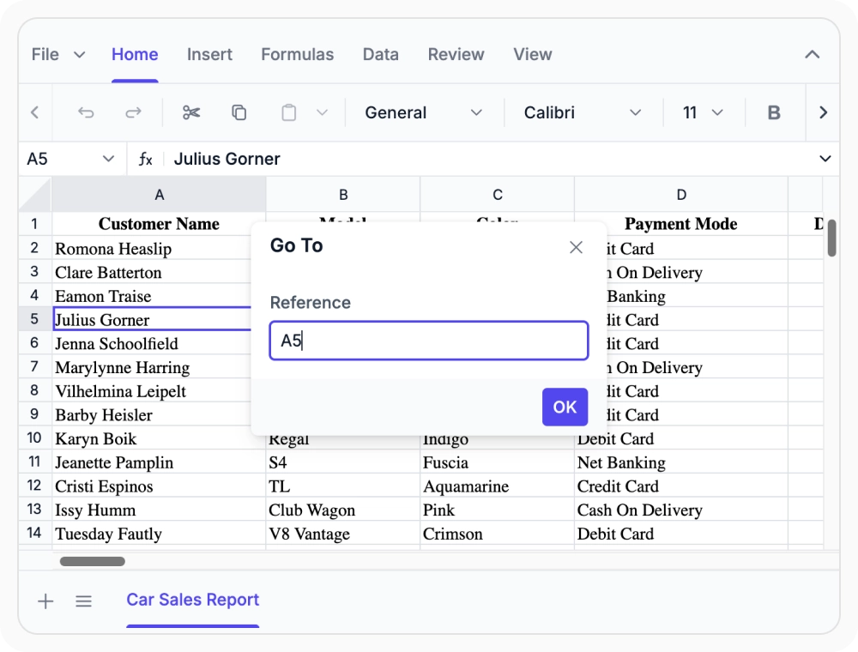Select cell Tuesday Fautly

click(159, 534)
